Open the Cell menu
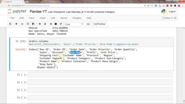 pos(53,18)
